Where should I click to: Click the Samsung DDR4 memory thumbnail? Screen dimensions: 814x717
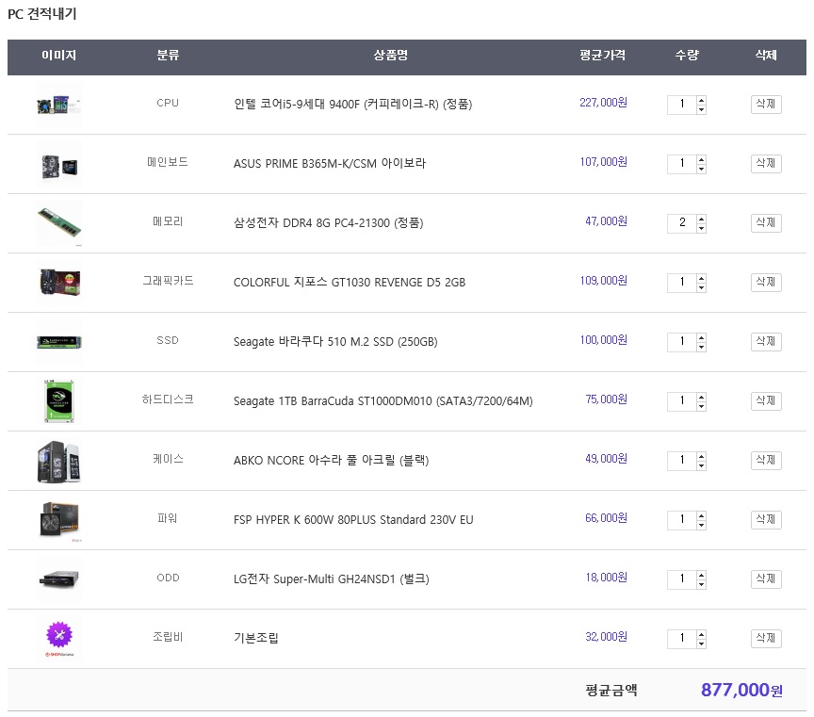click(x=59, y=224)
